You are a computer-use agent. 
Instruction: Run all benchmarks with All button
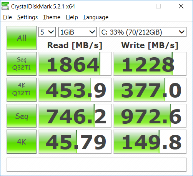click(x=22, y=38)
